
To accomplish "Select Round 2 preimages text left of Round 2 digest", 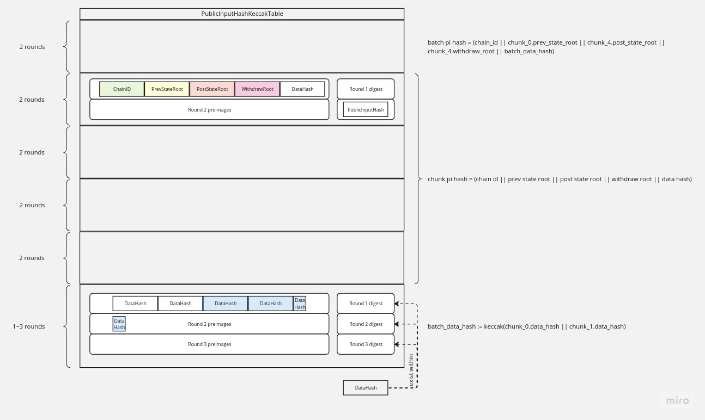I will coord(210,324).
